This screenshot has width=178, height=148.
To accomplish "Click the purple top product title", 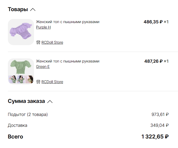I will pos(68,22).
